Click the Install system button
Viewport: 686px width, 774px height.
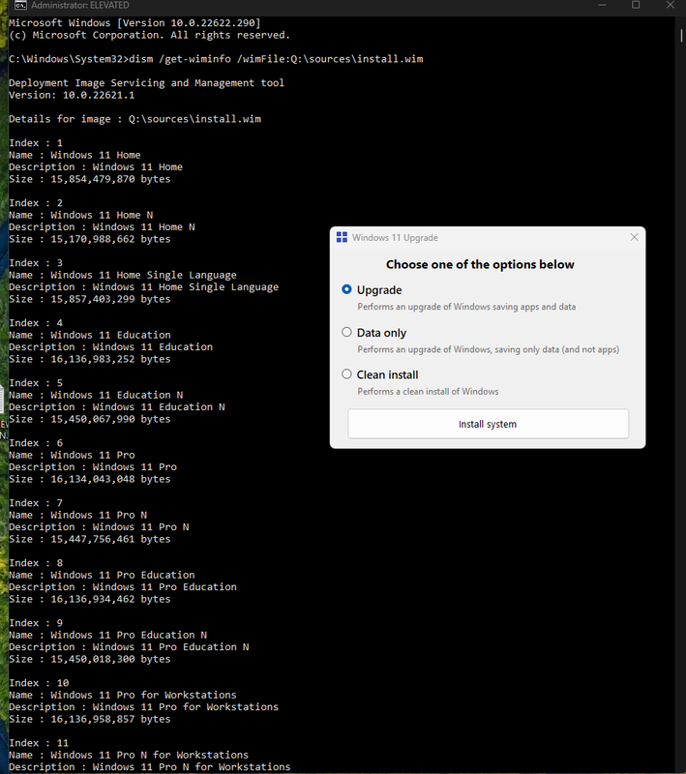coord(488,424)
